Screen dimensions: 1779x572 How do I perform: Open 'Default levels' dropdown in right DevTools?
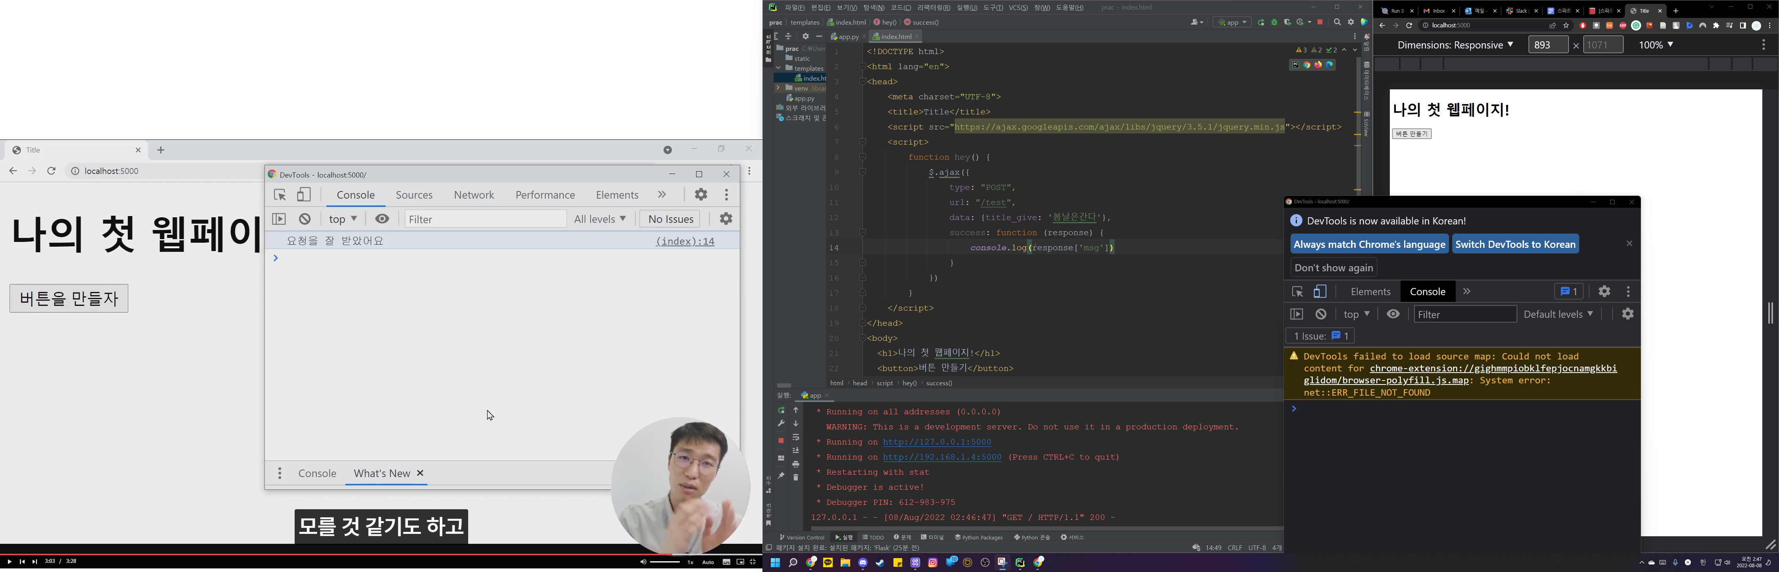[1558, 314]
